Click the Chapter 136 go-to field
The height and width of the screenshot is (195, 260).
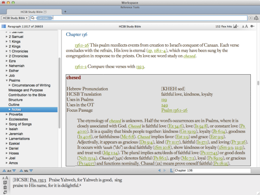point(212,171)
